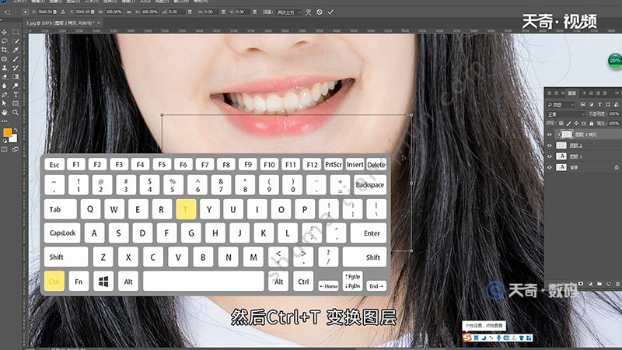Click the white background color swatch
Image resolution: width=622 pixels, height=350 pixels.
(14, 138)
